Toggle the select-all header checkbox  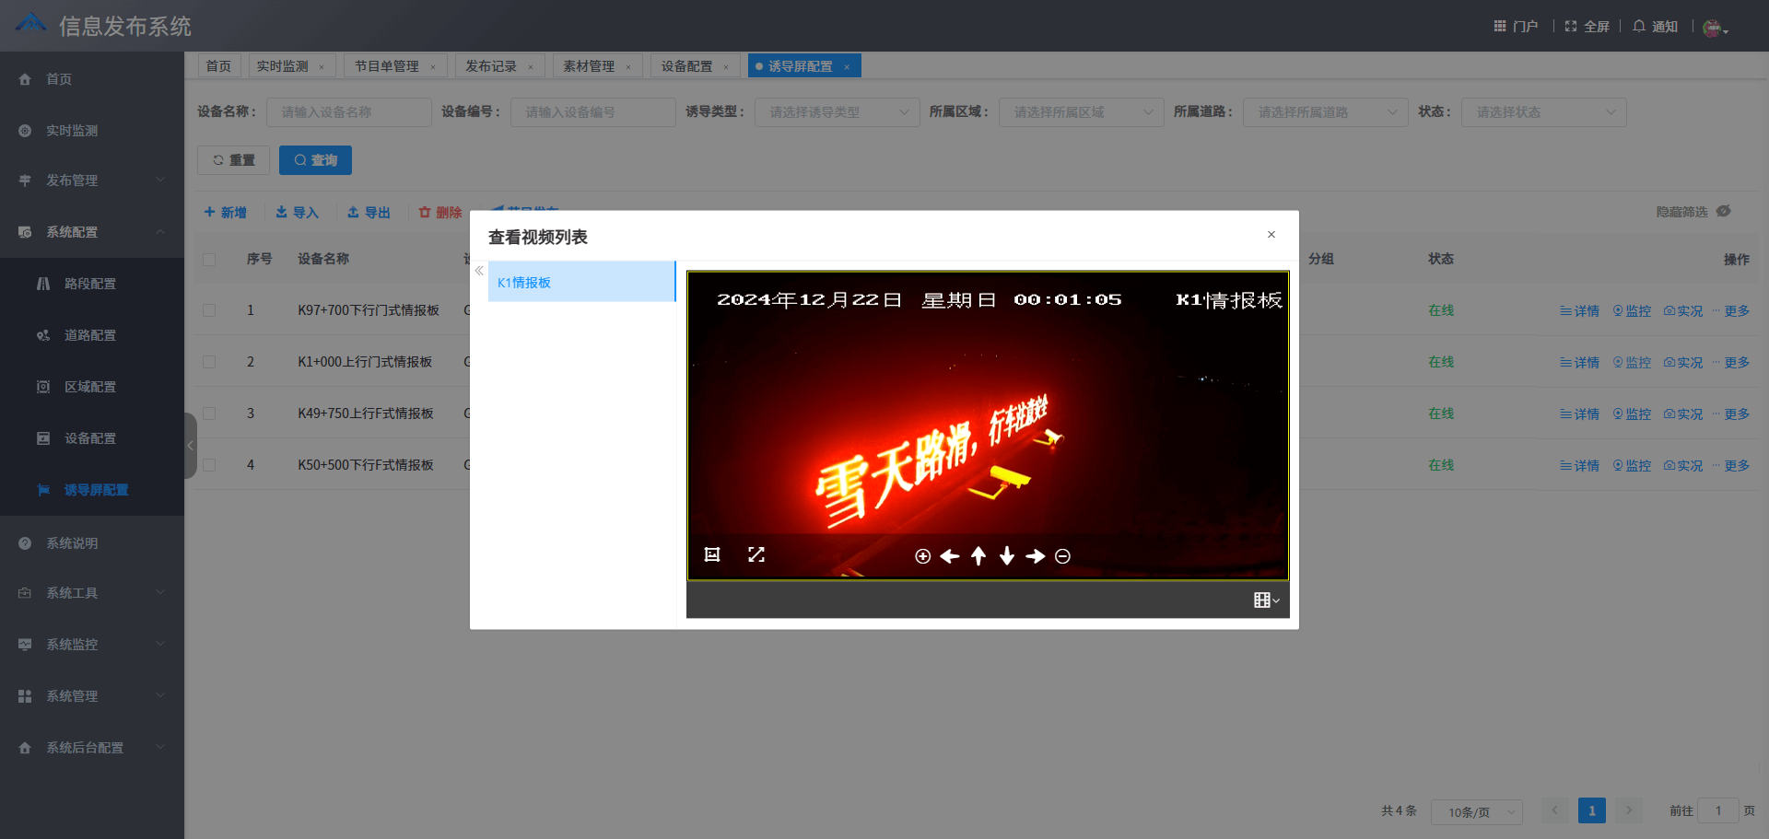click(209, 260)
